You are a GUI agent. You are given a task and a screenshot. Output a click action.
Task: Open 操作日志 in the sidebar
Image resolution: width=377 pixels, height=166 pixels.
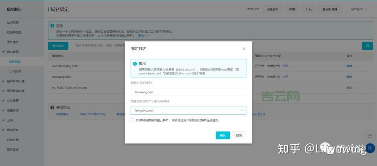(x=13, y=149)
